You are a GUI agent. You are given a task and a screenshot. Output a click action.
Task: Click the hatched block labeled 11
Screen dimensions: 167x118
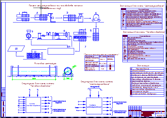[33, 55]
